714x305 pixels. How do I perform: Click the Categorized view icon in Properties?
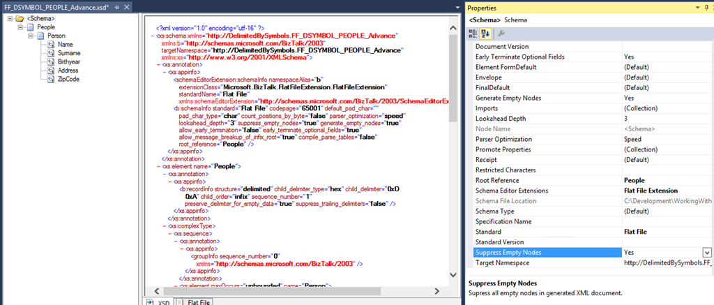point(473,34)
